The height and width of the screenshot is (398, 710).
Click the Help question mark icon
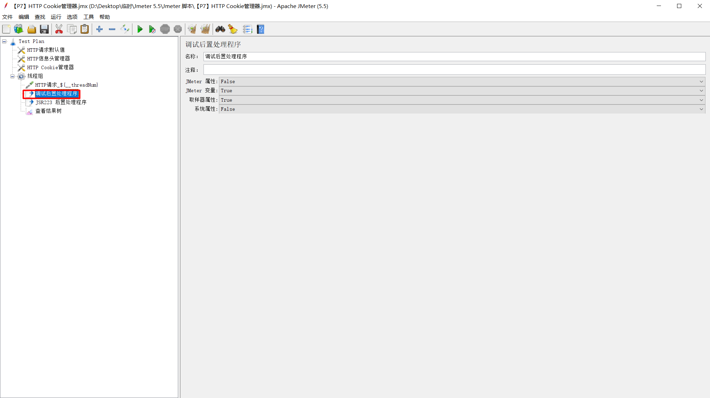[260, 29]
